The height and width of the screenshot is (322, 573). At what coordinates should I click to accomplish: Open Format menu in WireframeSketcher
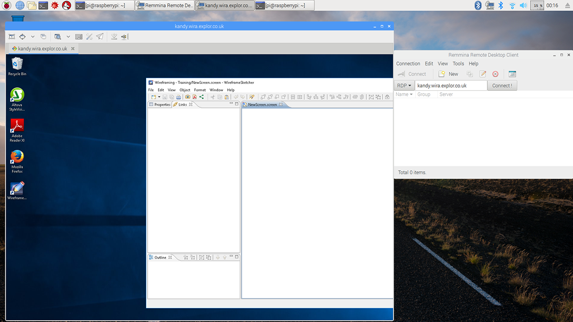click(x=200, y=90)
